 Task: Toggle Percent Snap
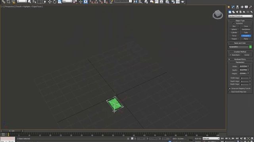(x=101, y=2)
